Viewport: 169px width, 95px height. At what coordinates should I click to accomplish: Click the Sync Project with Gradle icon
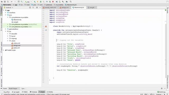click(x=57, y=2)
